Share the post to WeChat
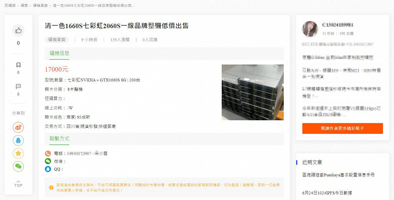394x200 pixels. [18, 166]
